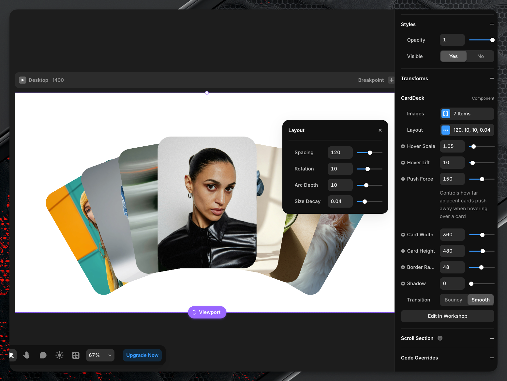This screenshot has width=507, height=381.
Task: Click the Spacing slider handle
Action: click(x=370, y=153)
